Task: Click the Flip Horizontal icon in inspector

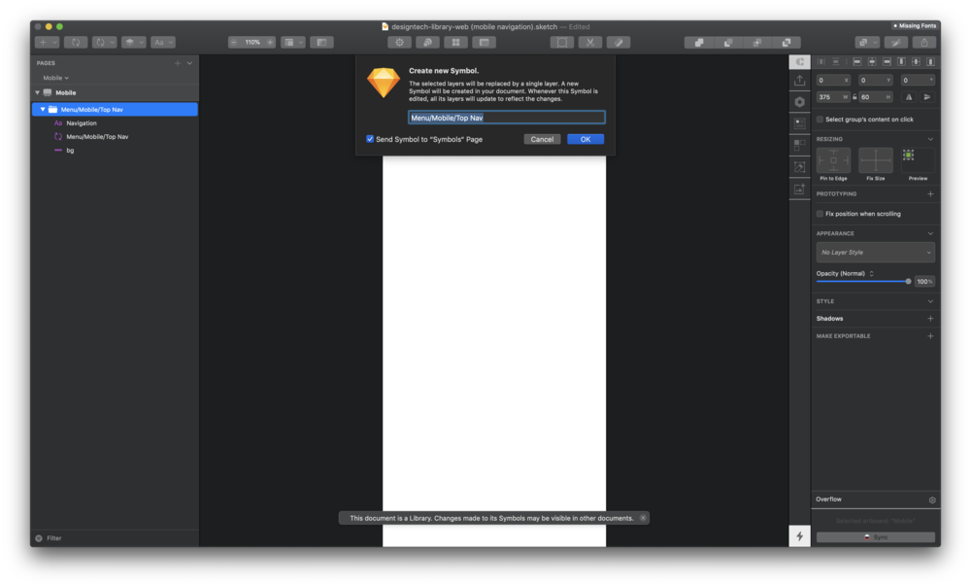Action: pos(908,97)
